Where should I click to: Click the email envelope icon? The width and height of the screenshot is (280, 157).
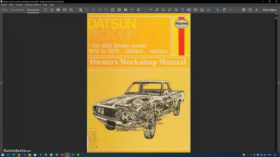(65, 10)
